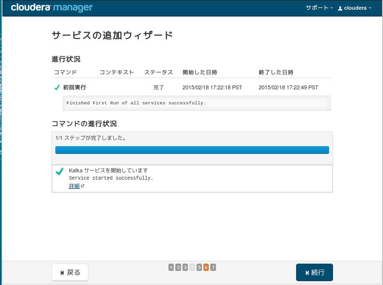Viewport: 383px width, 285px height.
Task: Click the blue completed progress bar
Action: click(192, 150)
